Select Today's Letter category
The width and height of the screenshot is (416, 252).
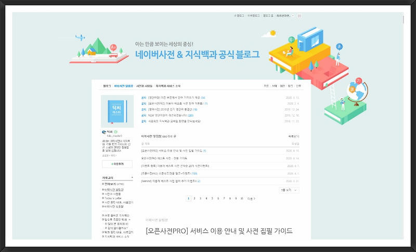tap(113, 198)
